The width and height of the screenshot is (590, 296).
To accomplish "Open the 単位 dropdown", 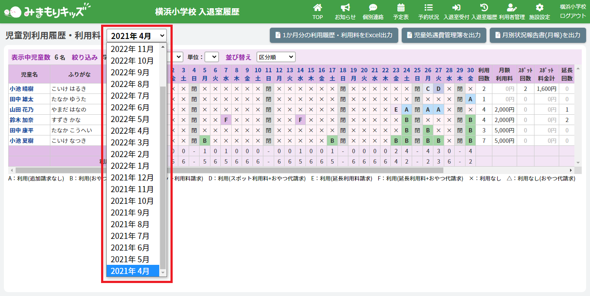I will pos(212,57).
